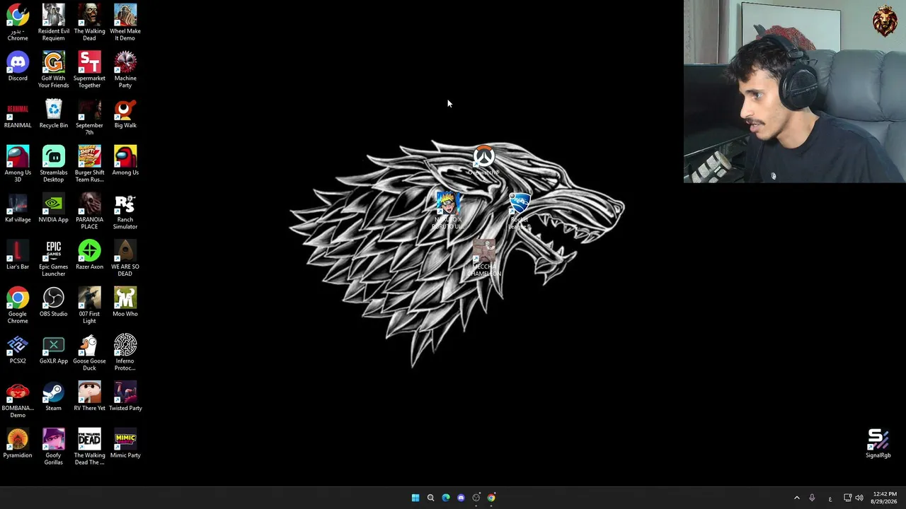
Task: Select the Inferno Protoc... shortcut
Action: pos(125,352)
